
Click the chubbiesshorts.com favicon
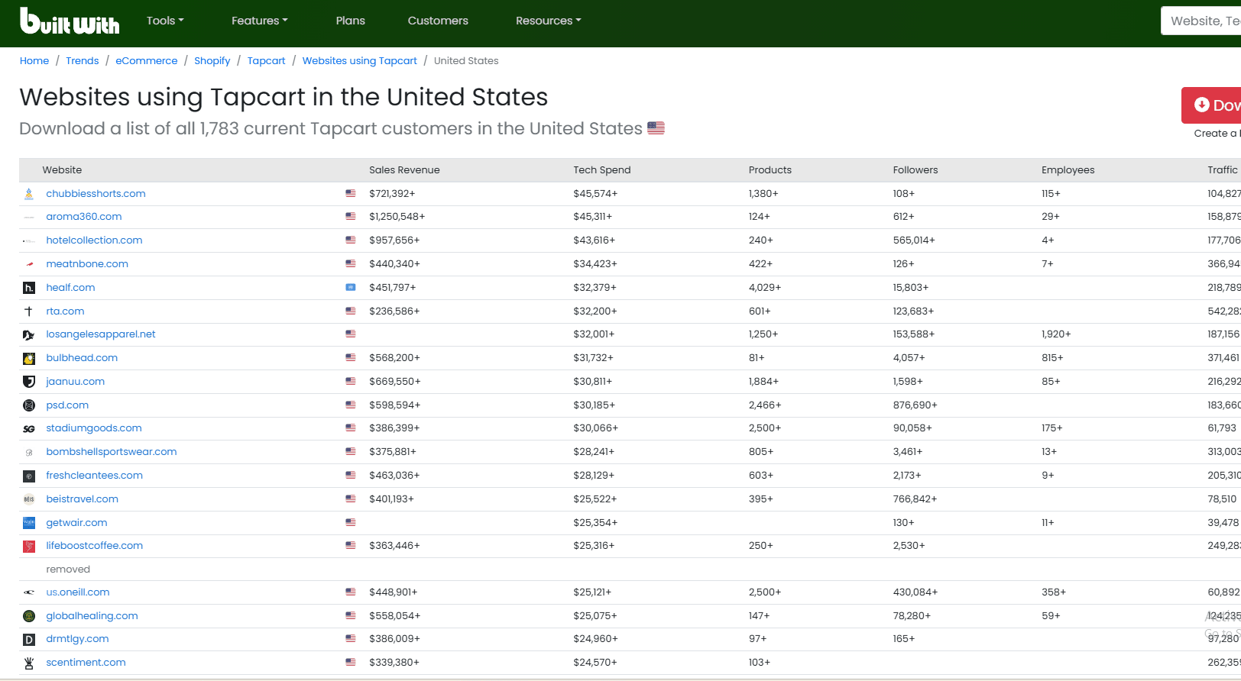(29, 194)
